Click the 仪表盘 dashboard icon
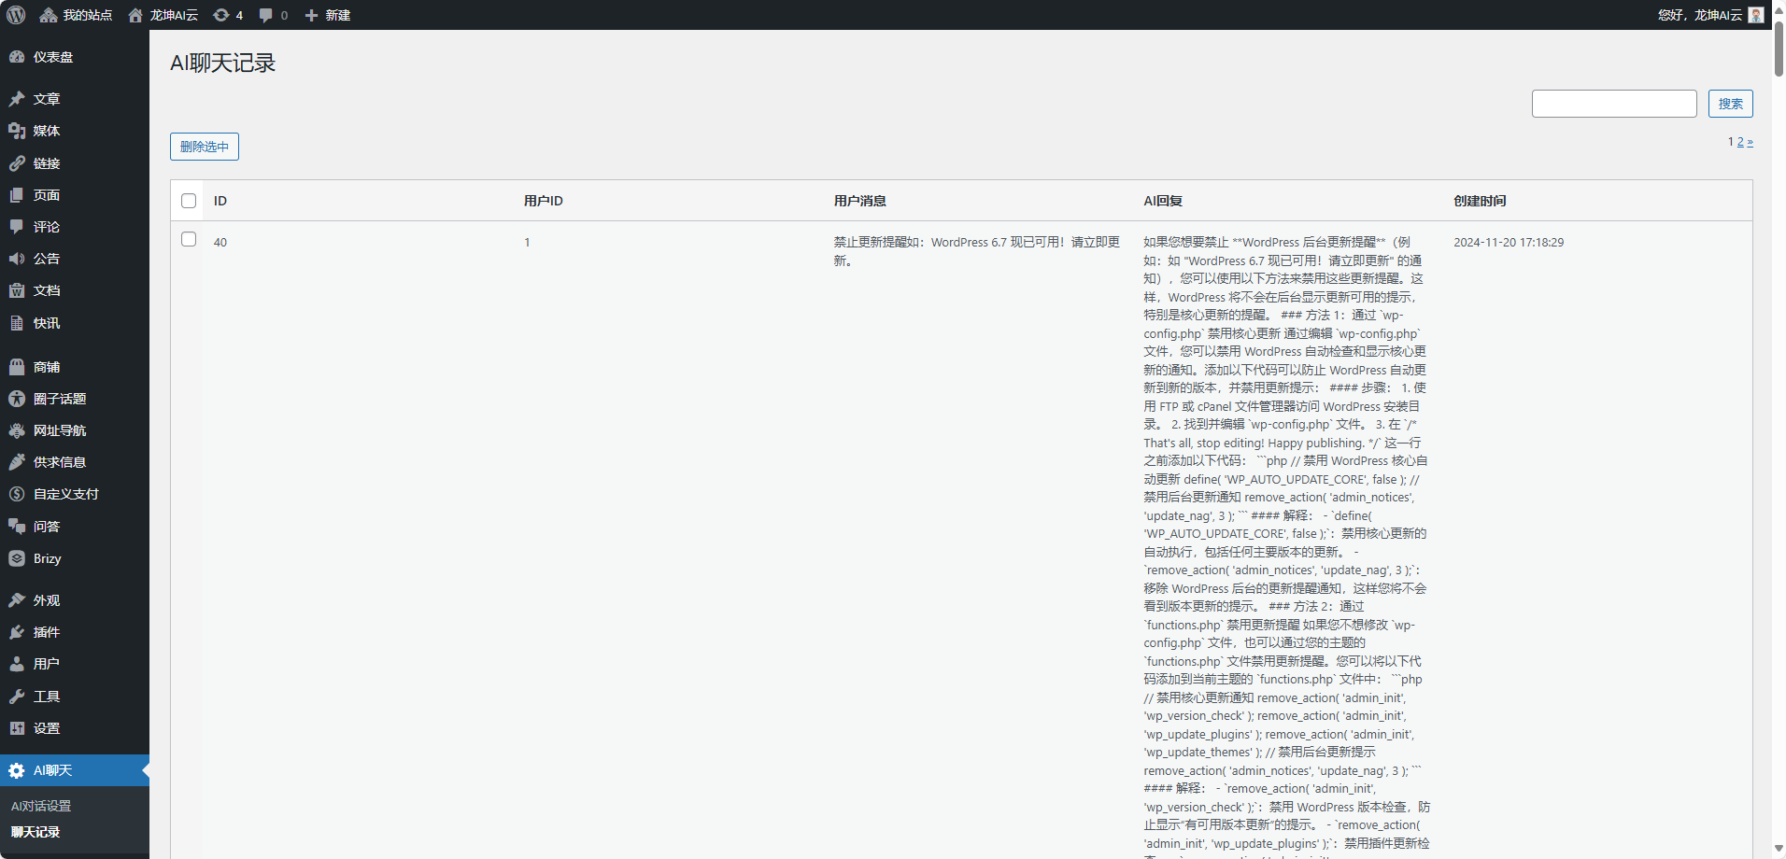 click(x=17, y=57)
